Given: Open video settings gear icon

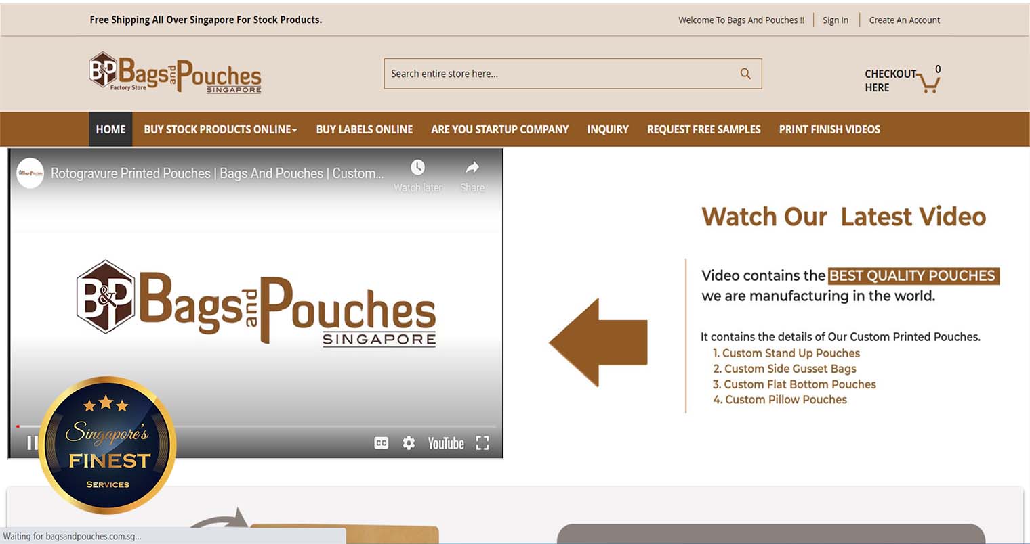Looking at the screenshot, I should click(x=409, y=443).
